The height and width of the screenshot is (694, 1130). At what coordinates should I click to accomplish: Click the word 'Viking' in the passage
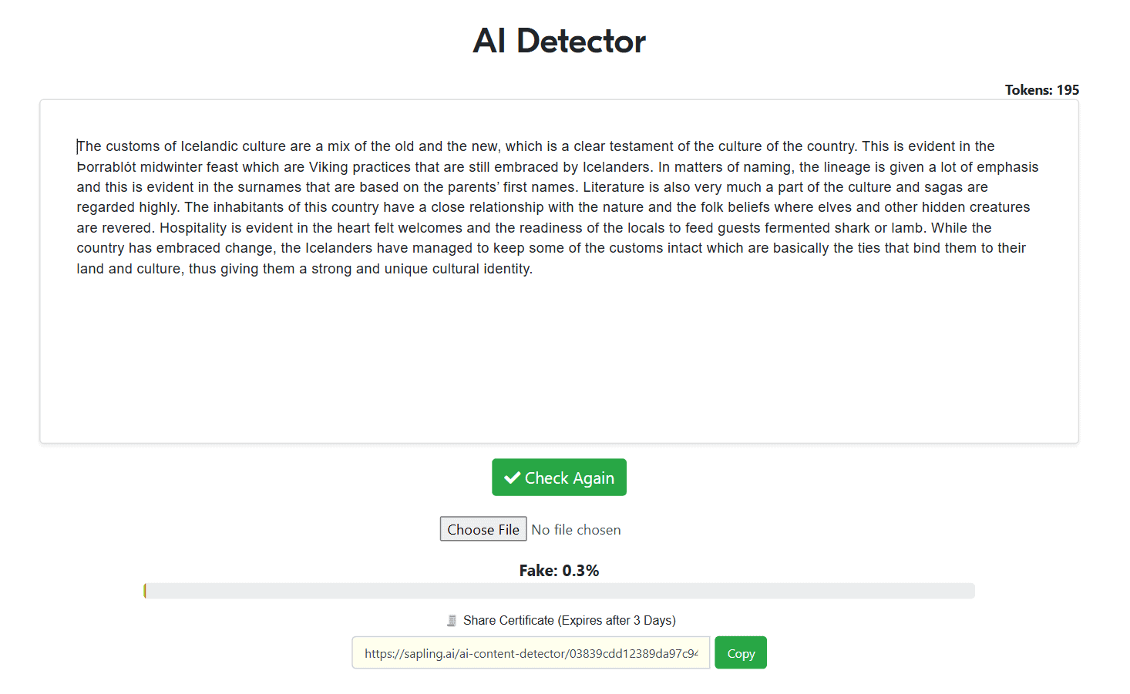(x=328, y=167)
